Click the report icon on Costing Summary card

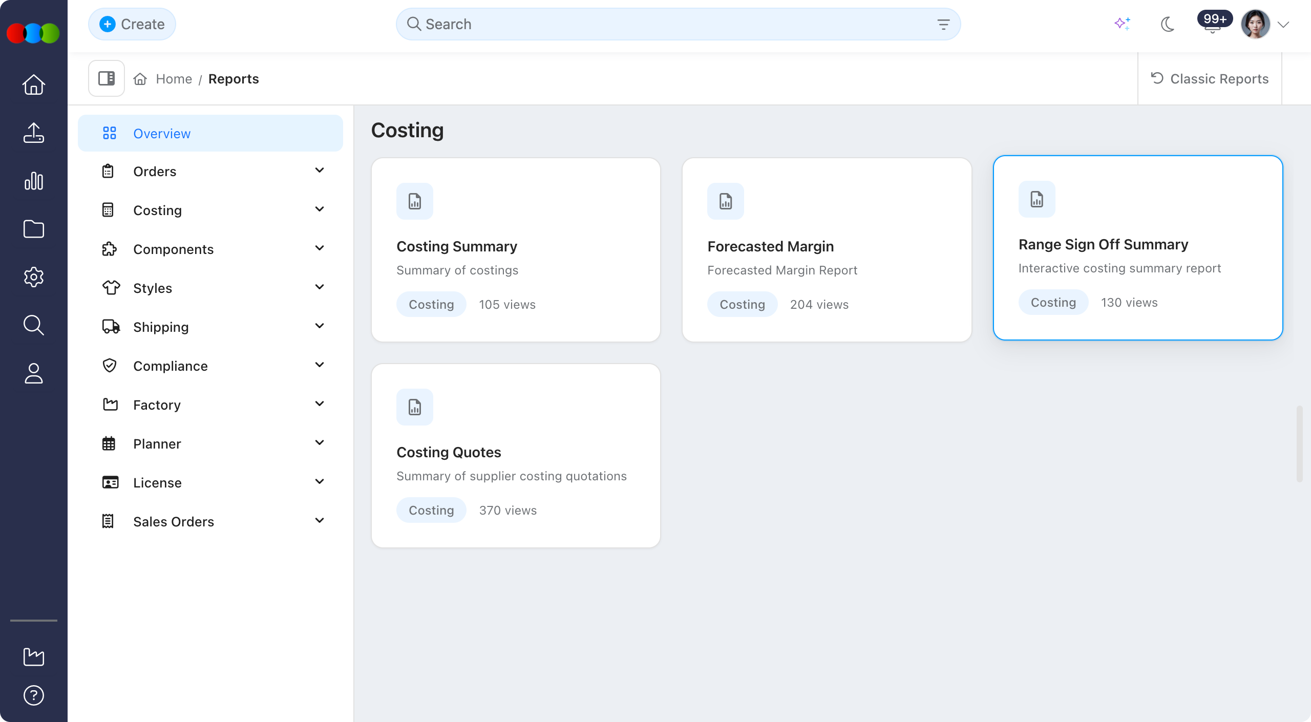(415, 201)
